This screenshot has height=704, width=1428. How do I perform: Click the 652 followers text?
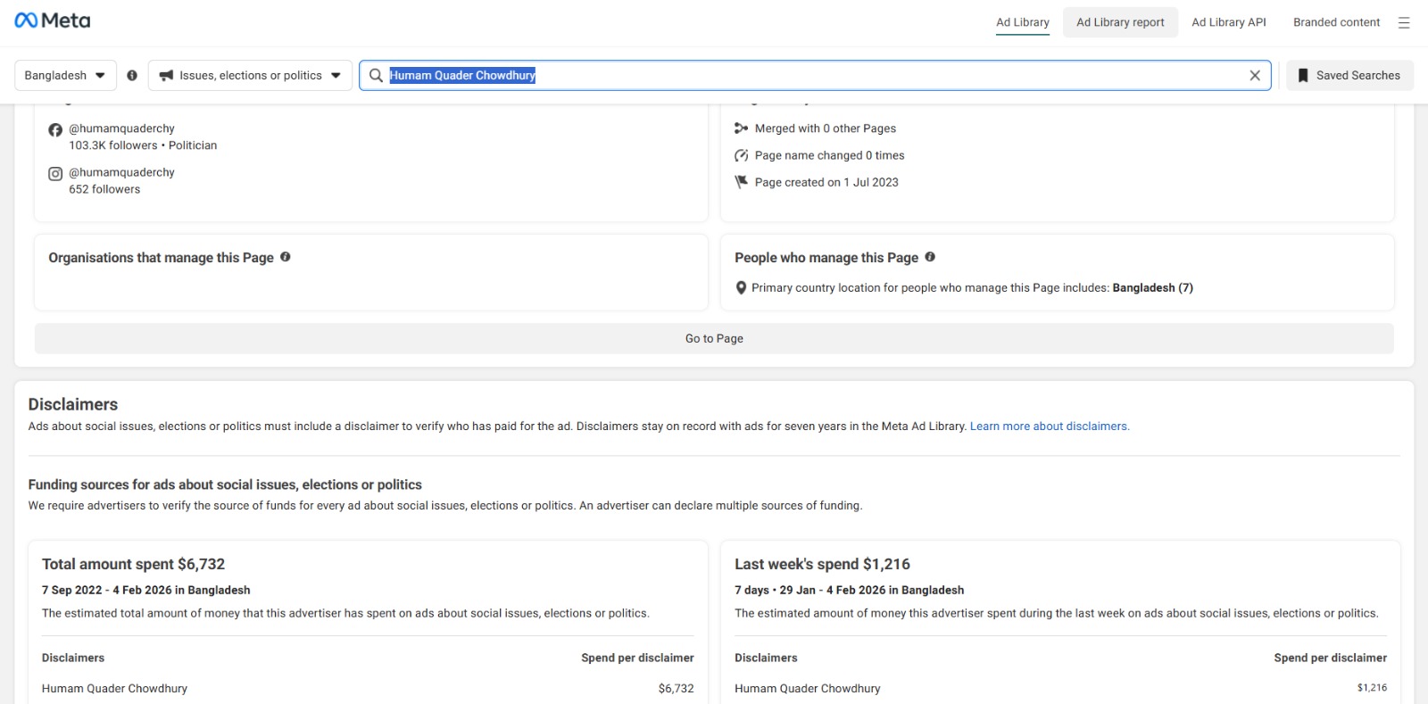point(104,189)
